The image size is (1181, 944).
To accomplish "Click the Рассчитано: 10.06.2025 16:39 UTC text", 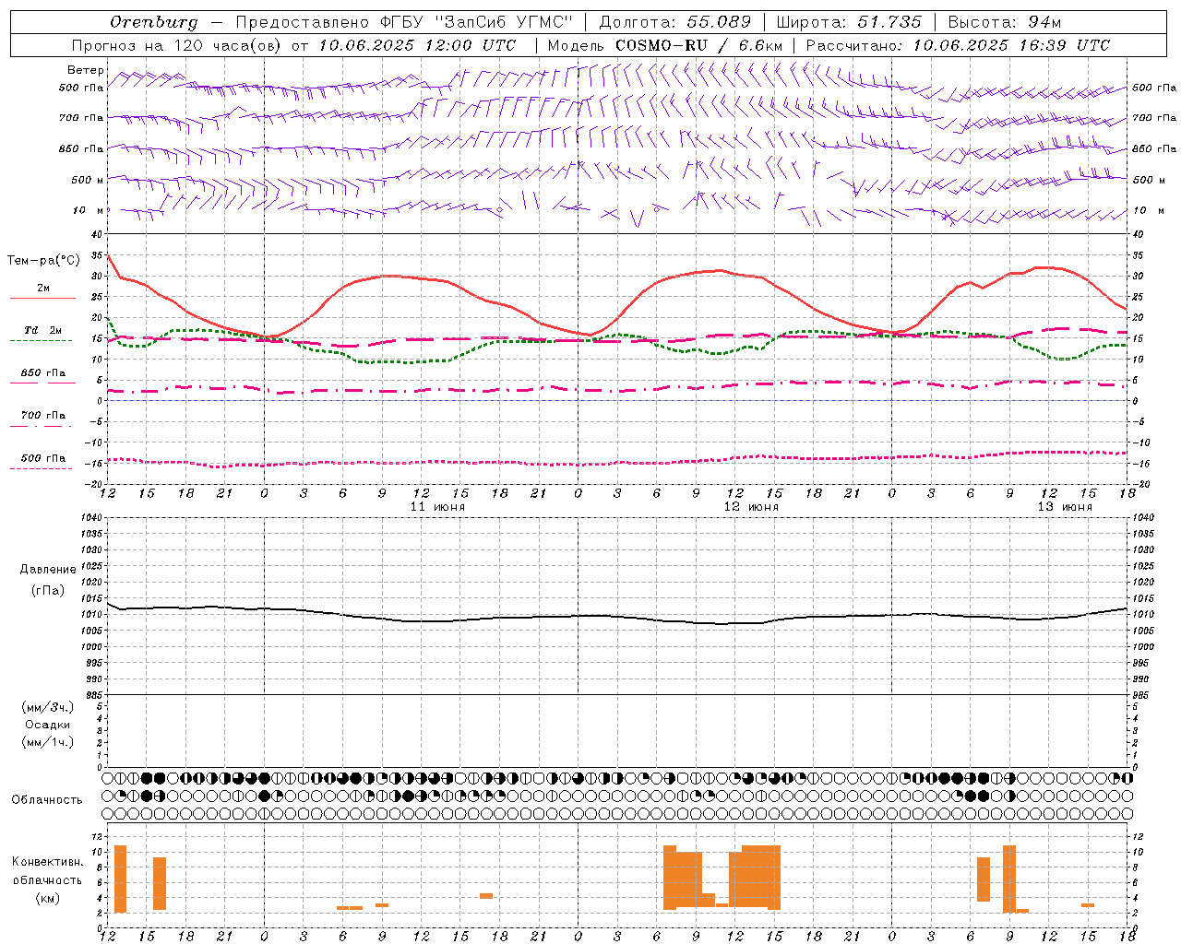I will click(958, 45).
